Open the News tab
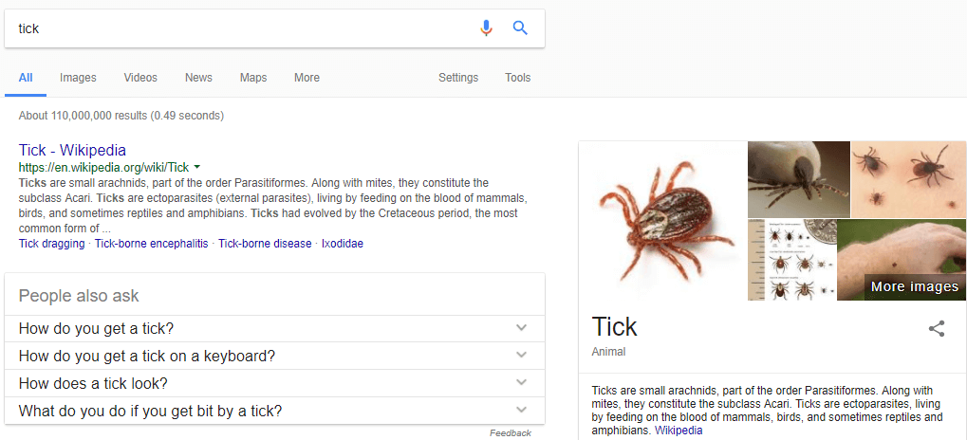The width and height of the screenshot is (967, 440). [198, 78]
